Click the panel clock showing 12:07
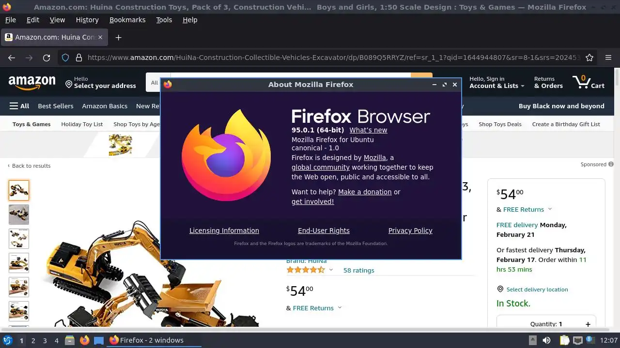Image resolution: width=620 pixels, height=348 pixels. pos(609,340)
